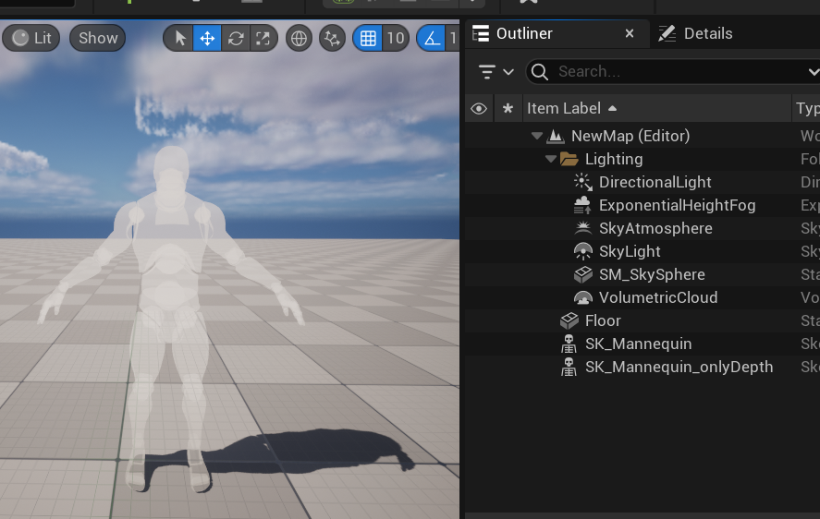Open the Show flags menu

tap(97, 38)
